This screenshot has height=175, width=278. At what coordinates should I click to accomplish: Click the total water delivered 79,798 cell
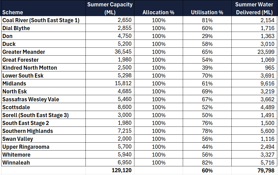point(266,170)
